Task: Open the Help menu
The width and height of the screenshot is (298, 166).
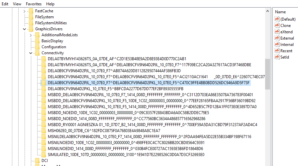Action: [x=50, y=4]
